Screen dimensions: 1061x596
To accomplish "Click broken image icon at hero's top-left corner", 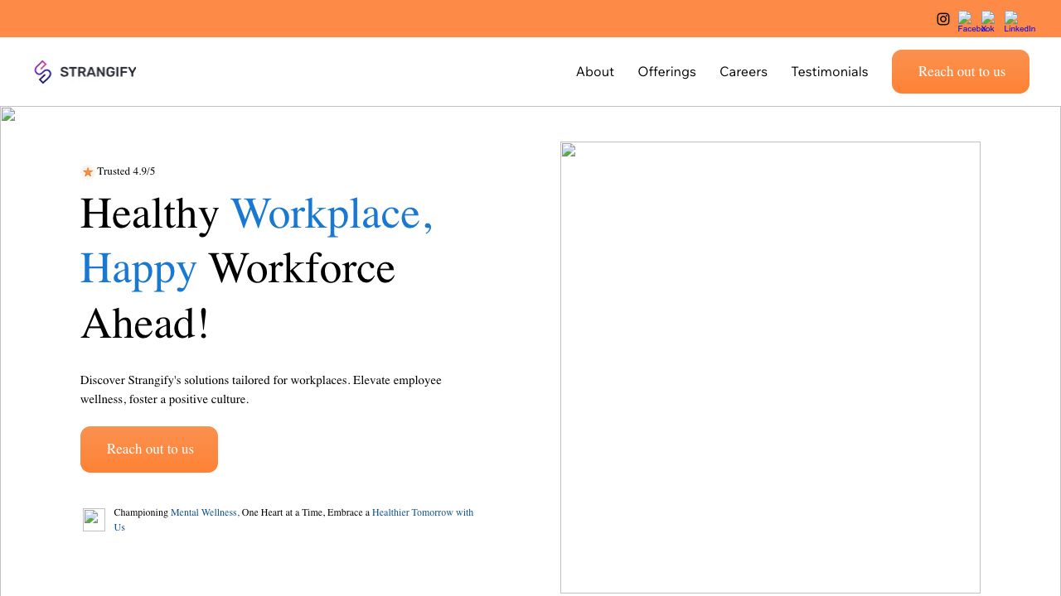I will click(8, 115).
